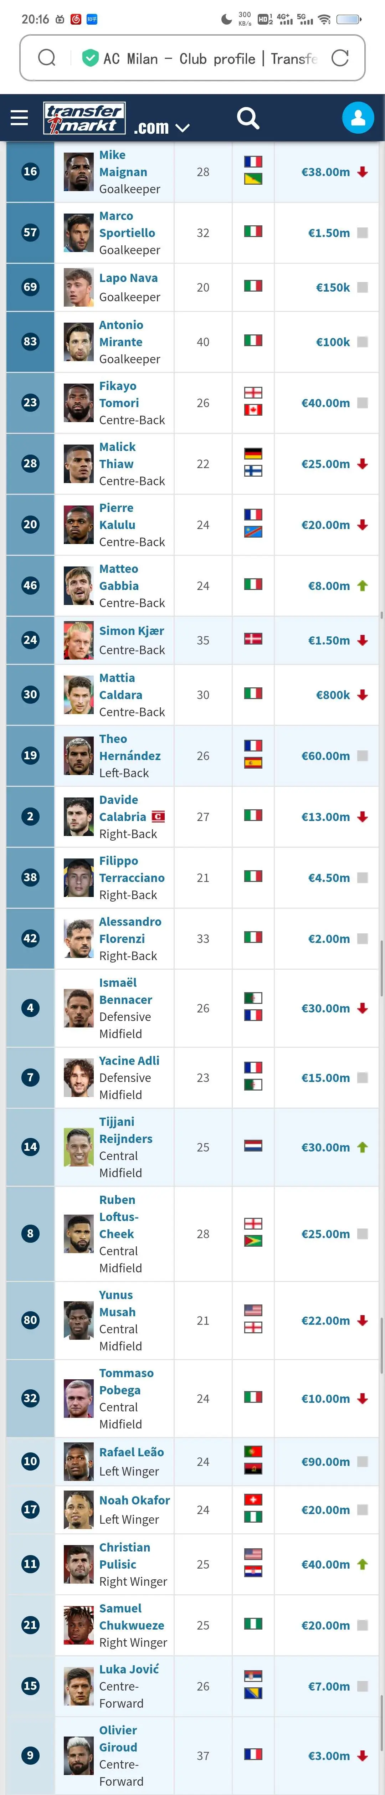Expand the .com domain dropdown

coord(161,128)
